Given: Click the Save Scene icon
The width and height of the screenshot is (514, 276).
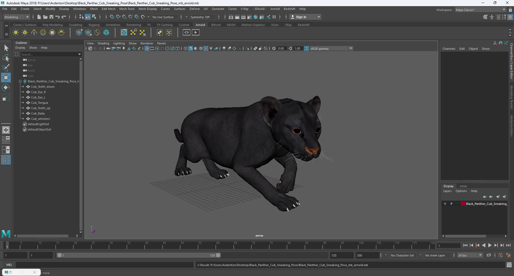Looking at the screenshot, I should point(51,17).
